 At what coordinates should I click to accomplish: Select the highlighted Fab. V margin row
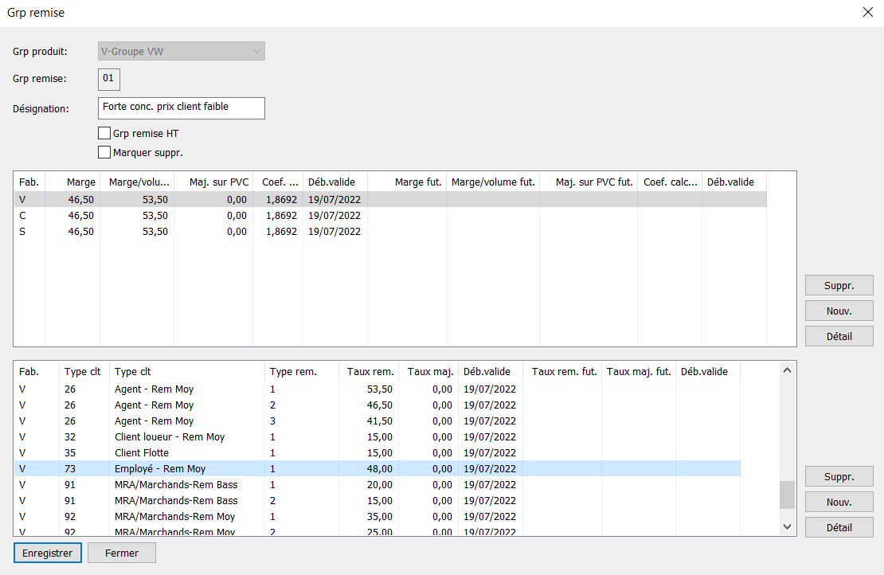pos(390,200)
